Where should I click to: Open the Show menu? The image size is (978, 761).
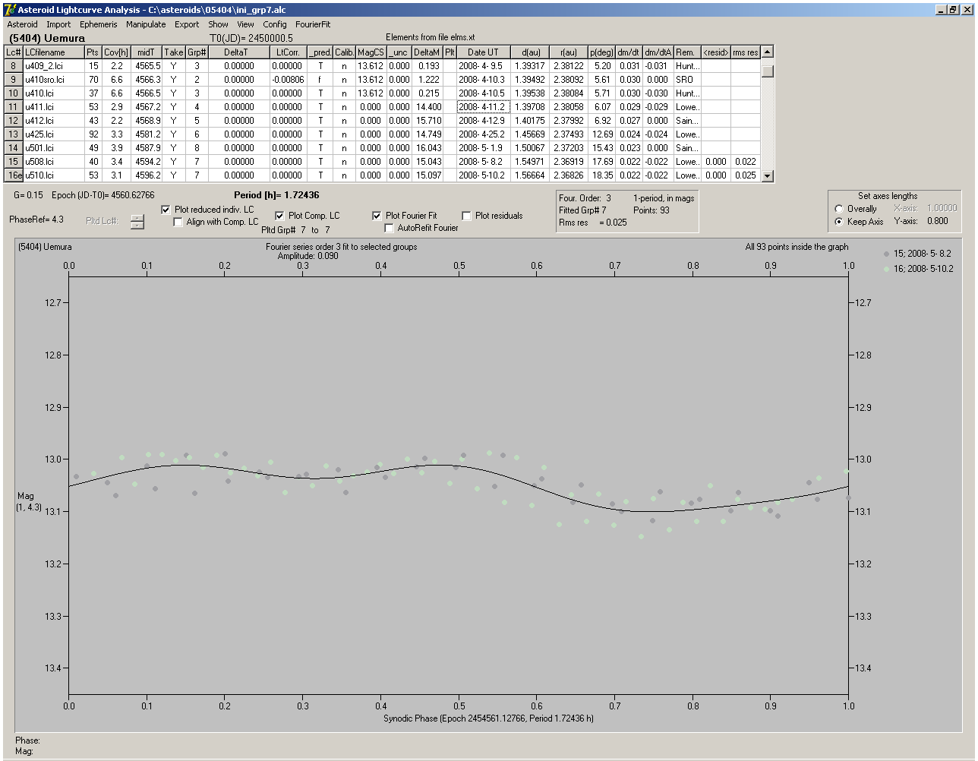[x=218, y=24]
